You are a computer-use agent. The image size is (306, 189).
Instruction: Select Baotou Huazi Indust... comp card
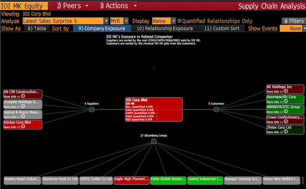22,180
